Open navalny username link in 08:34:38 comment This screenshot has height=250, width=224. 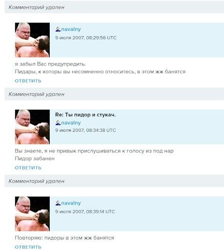71,123
